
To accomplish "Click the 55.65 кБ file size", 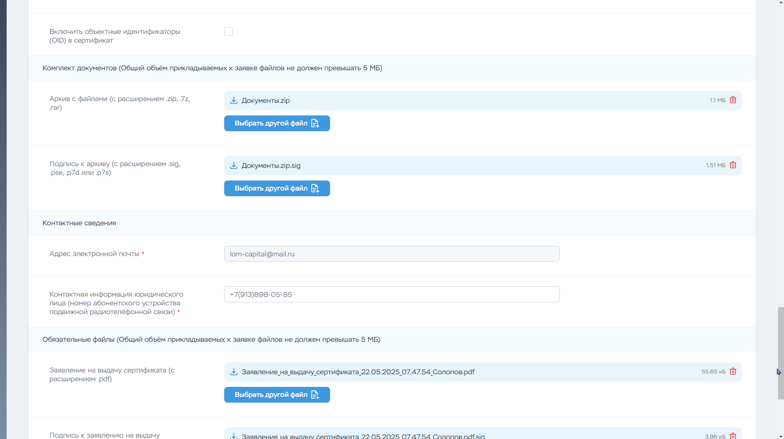I will point(713,371).
